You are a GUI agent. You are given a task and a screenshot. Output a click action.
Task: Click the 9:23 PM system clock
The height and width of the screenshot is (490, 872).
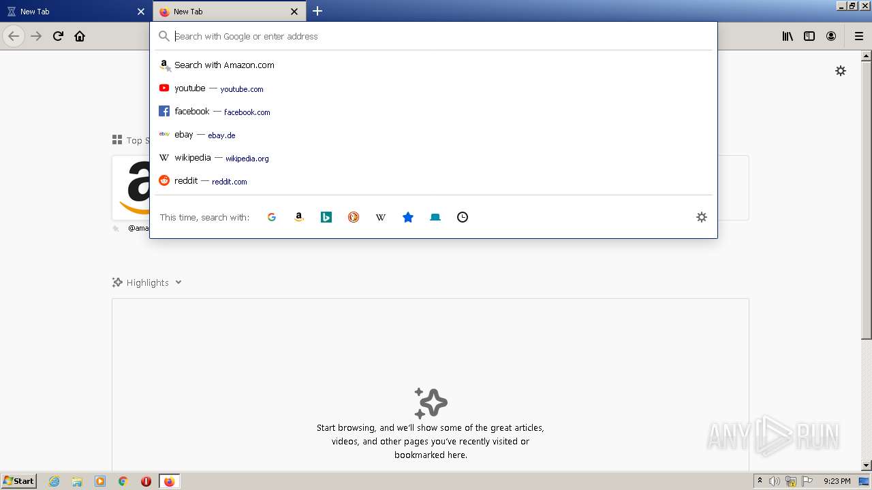pyautogui.click(x=837, y=481)
